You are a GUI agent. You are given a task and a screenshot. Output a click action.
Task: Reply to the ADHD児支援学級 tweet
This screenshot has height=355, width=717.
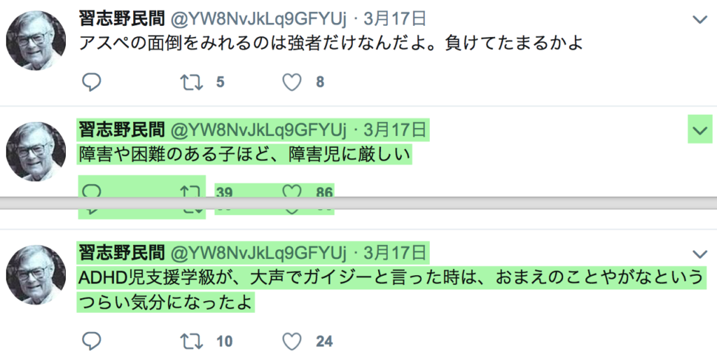pyautogui.click(x=92, y=341)
